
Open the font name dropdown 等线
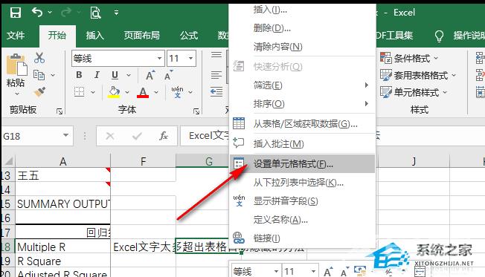pyautogui.click(x=160, y=59)
